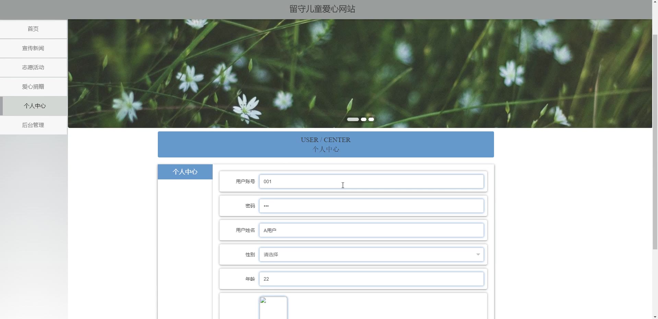The image size is (658, 319).
Task: Select the first carousel indicator dash
Action: [x=353, y=119]
